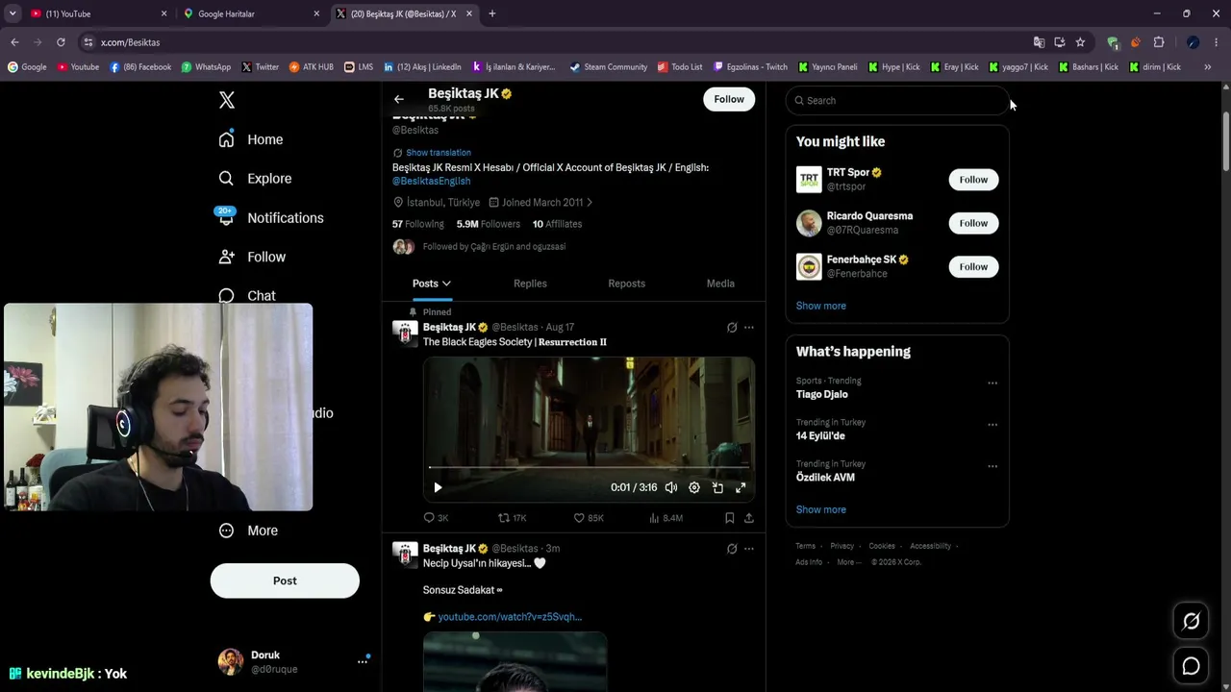Follow TRT Spor

(x=973, y=180)
